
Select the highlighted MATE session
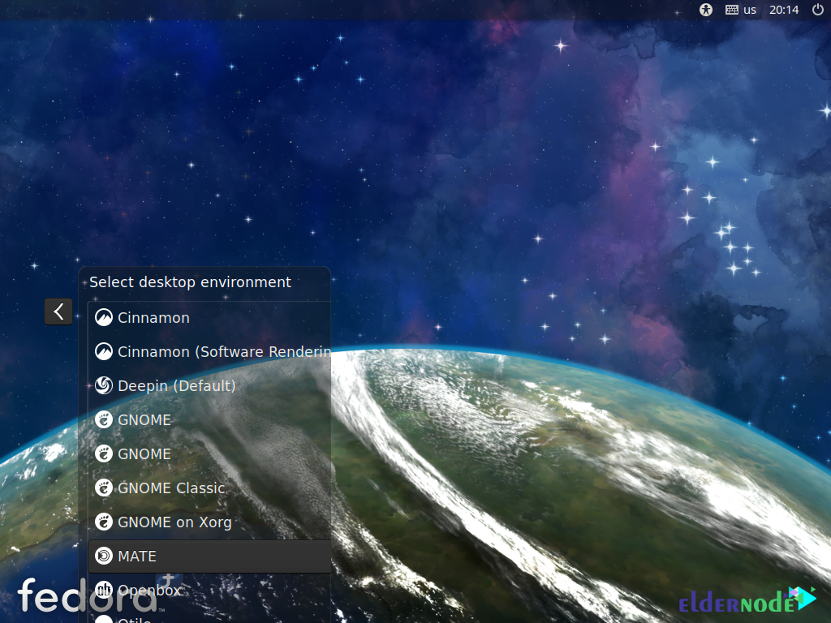pyautogui.click(x=209, y=556)
